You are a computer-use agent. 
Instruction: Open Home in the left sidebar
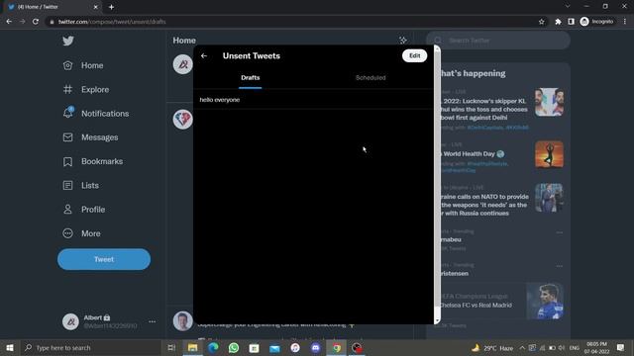[x=83, y=65]
